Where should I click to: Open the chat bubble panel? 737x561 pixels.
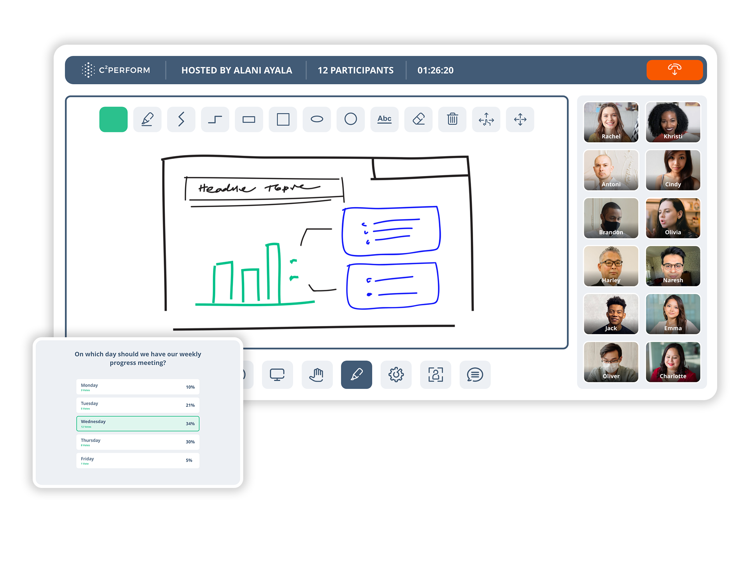coord(475,375)
